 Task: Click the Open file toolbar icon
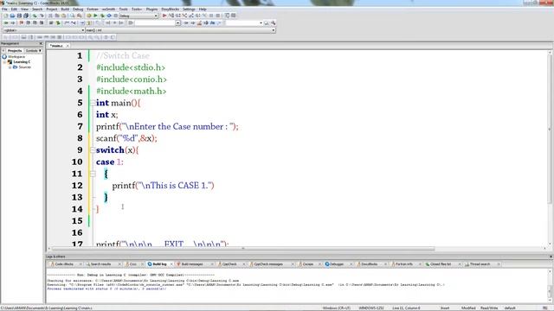click(x=12, y=16)
